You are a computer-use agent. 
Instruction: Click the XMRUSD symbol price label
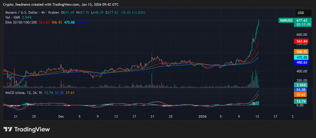(286, 20)
